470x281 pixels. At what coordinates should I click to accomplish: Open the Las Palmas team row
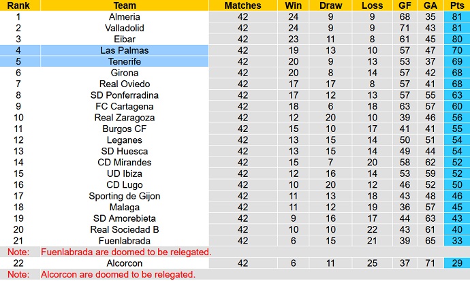[x=123, y=50]
